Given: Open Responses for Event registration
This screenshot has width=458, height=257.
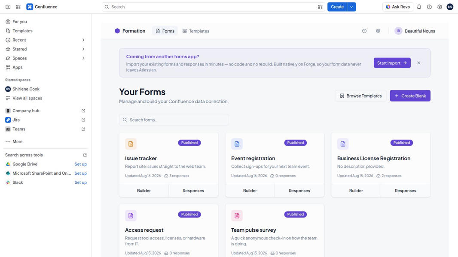Looking at the screenshot, I should pos(299,191).
